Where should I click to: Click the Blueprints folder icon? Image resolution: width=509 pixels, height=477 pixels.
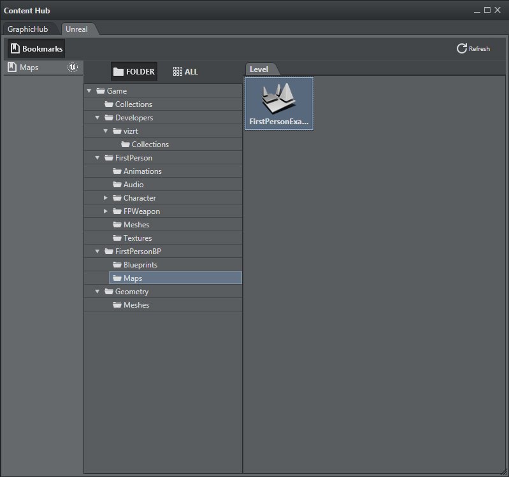[x=117, y=265]
